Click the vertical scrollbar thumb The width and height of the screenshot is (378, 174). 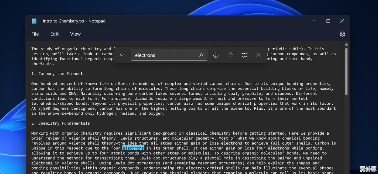click(346, 71)
